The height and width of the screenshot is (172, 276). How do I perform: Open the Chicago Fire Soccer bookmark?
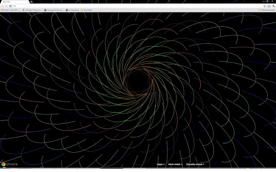point(54,10)
